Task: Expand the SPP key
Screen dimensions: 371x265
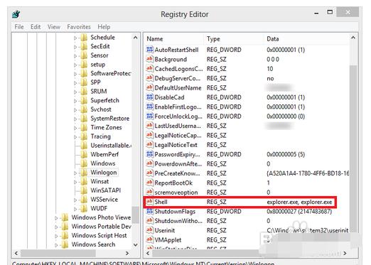Action: coord(75,83)
